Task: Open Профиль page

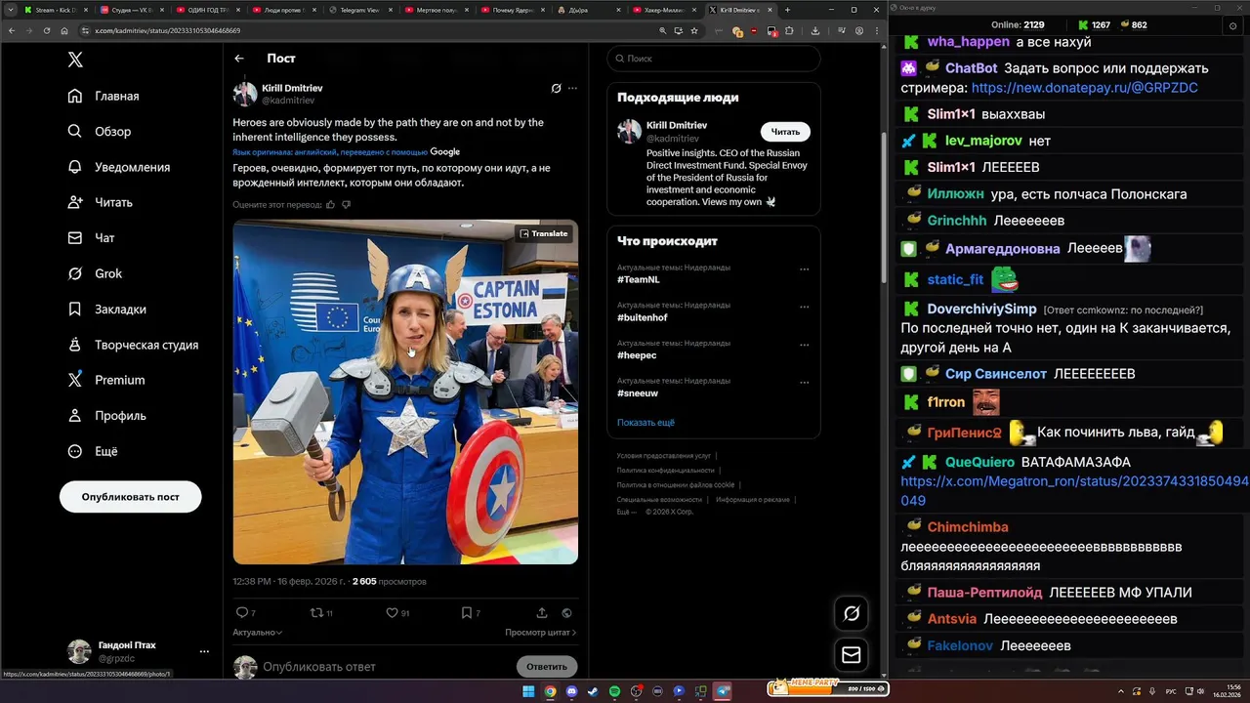Action: 107,415
